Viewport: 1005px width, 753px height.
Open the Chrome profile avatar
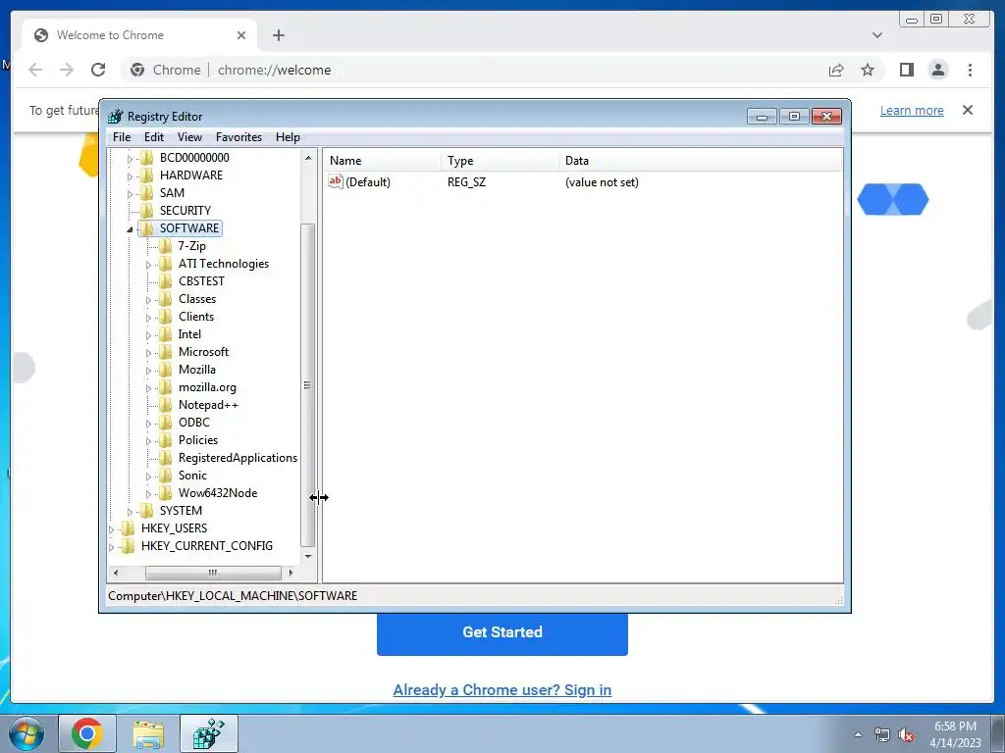click(938, 70)
